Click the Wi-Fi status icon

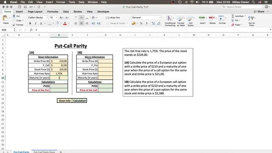point(192,2)
